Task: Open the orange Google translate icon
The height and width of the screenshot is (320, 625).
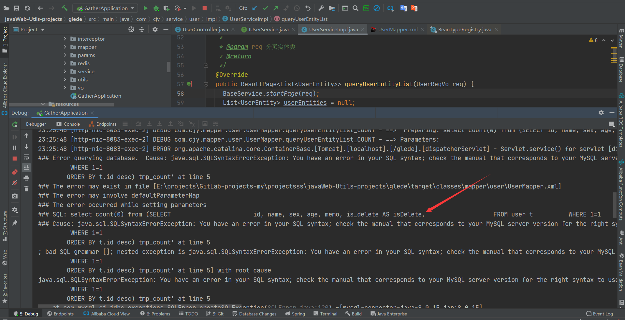Action: coord(414,8)
